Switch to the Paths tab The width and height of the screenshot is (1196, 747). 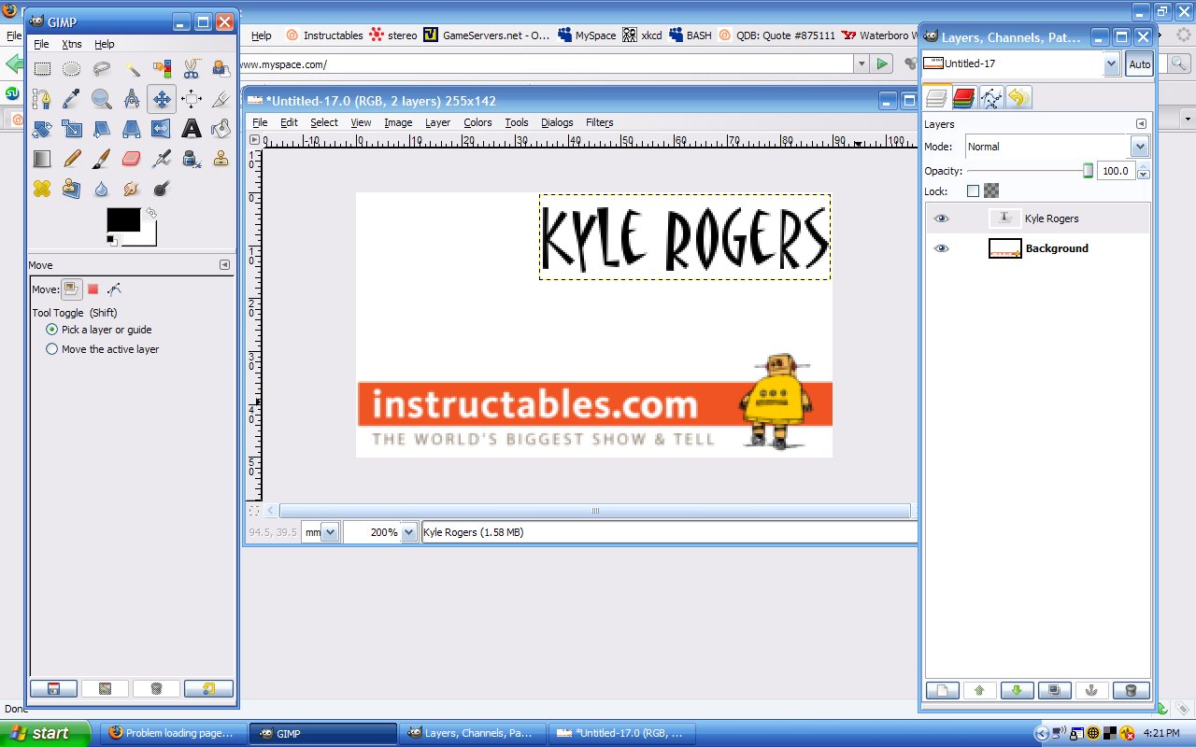[991, 97]
